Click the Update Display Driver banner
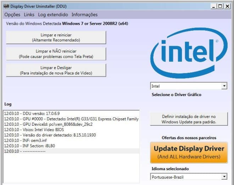Screen dimensions: 234x185 pyautogui.click(x=189, y=153)
